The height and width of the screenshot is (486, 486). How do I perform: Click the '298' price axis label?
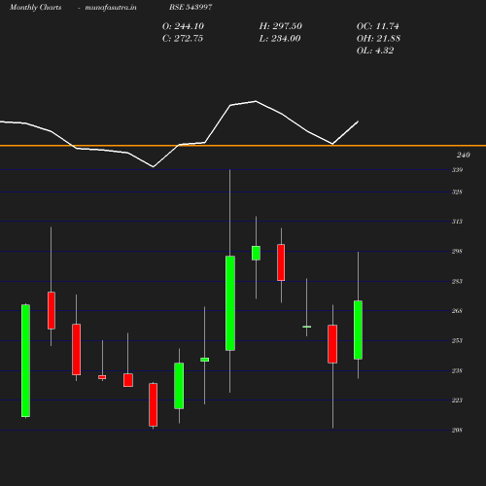(x=457, y=251)
